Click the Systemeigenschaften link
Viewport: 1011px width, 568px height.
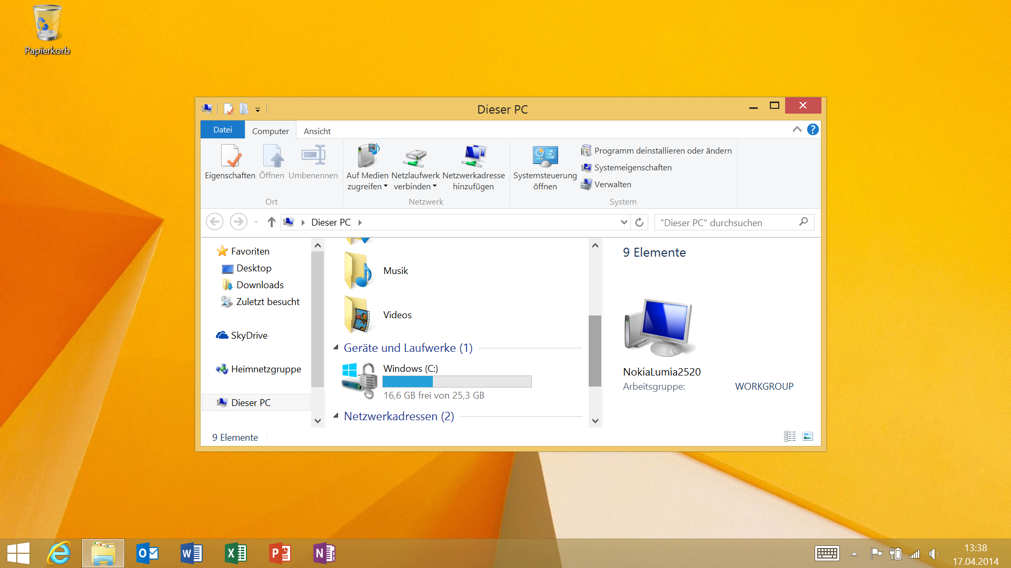tap(632, 168)
